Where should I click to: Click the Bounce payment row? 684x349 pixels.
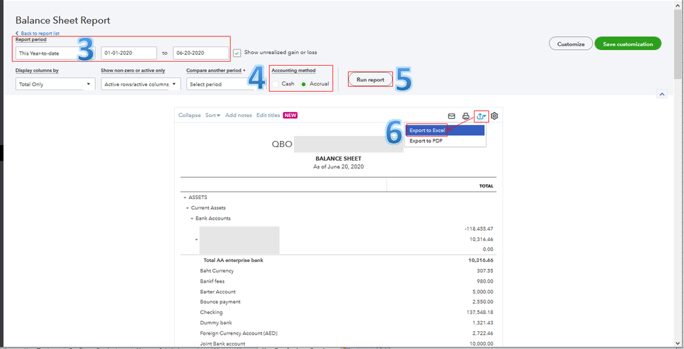click(338, 302)
